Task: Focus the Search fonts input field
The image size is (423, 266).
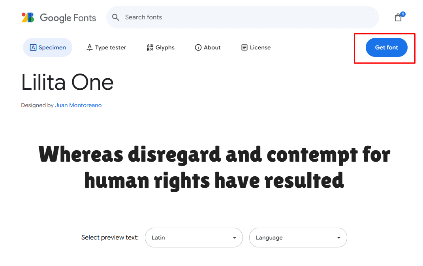Action: click(x=243, y=17)
